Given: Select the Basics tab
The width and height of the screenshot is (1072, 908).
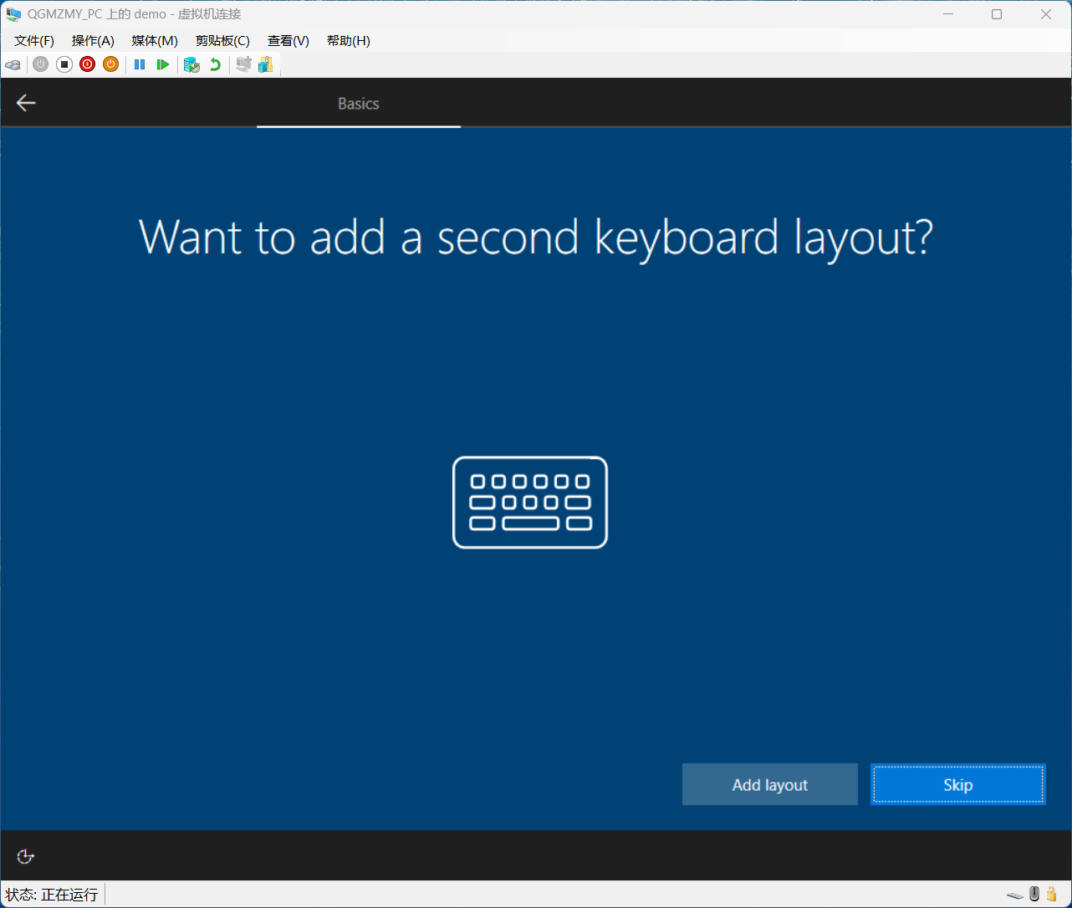Looking at the screenshot, I should (359, 104).
